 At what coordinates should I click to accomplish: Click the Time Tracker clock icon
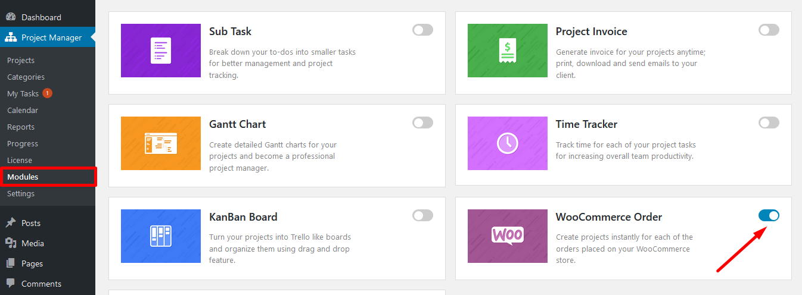[508, 143]
